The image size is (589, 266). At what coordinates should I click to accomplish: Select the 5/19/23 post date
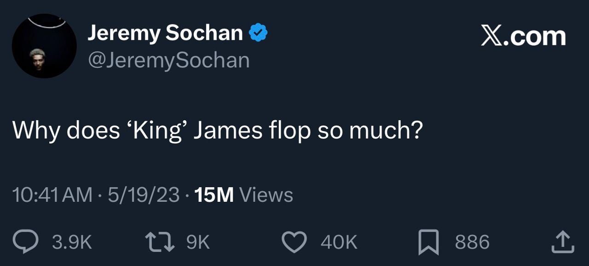(143, 195)
